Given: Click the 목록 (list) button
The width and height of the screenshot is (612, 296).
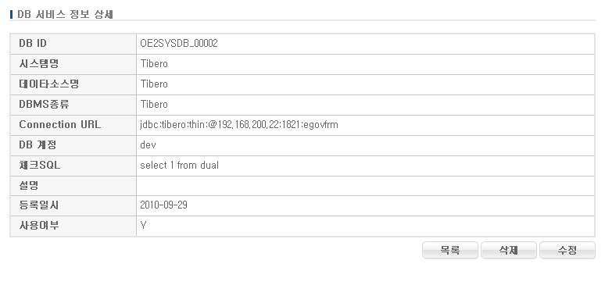Looking at the screenshot, I should (x=450, y=250).
